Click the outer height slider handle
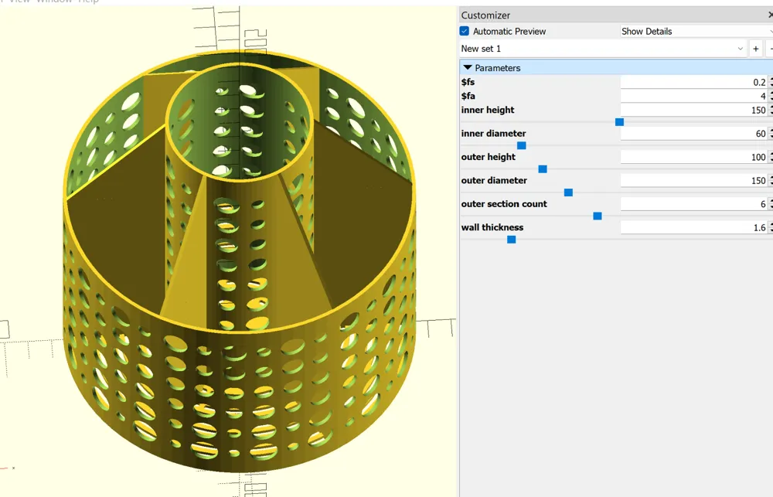773x497 pixels. coord(543,169)
